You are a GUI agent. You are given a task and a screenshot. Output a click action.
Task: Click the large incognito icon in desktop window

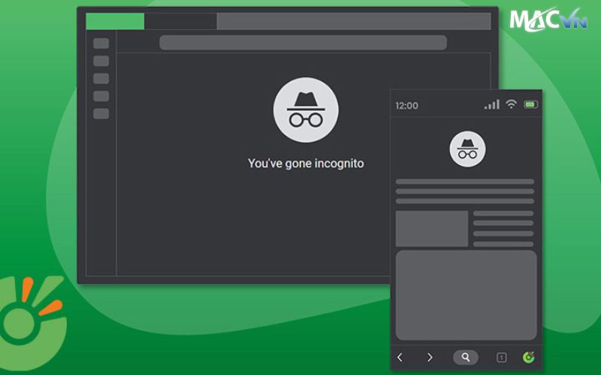[x=306, y=109]
